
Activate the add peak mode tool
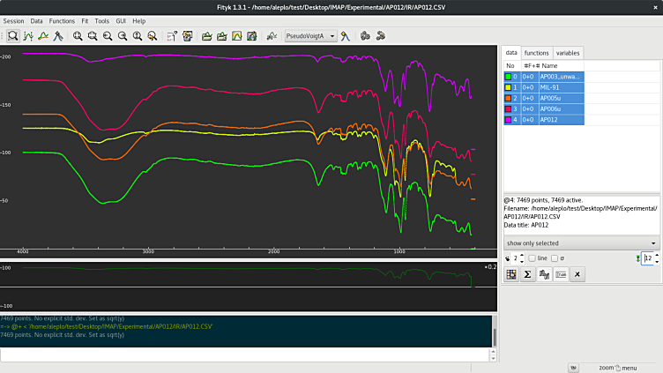(58, 36)
